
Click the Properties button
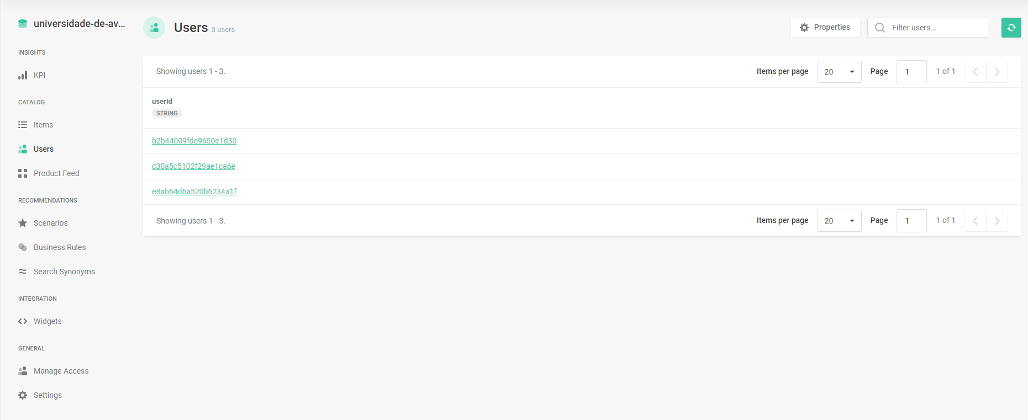tap(825, 27)
